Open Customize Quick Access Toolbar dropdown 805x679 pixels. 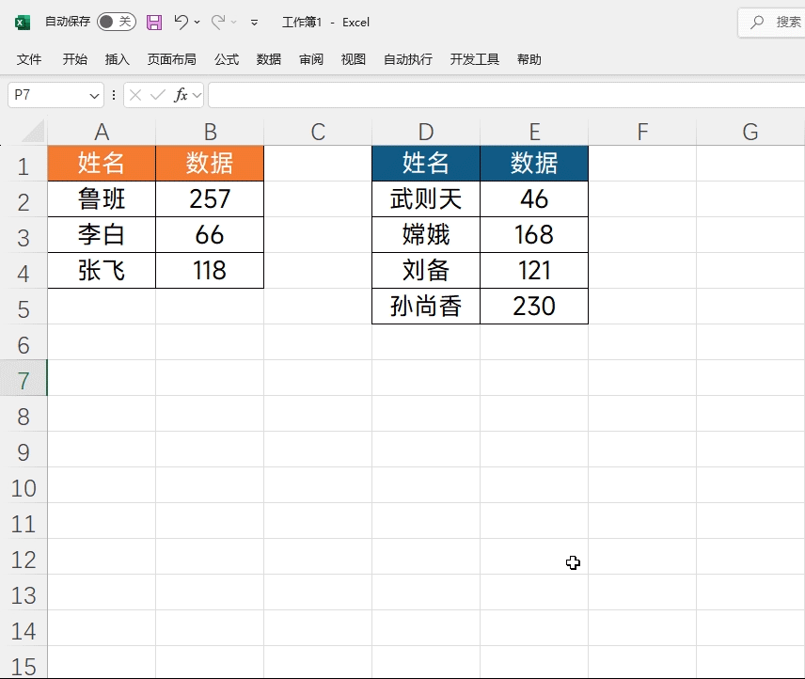[x=254, y=22]
